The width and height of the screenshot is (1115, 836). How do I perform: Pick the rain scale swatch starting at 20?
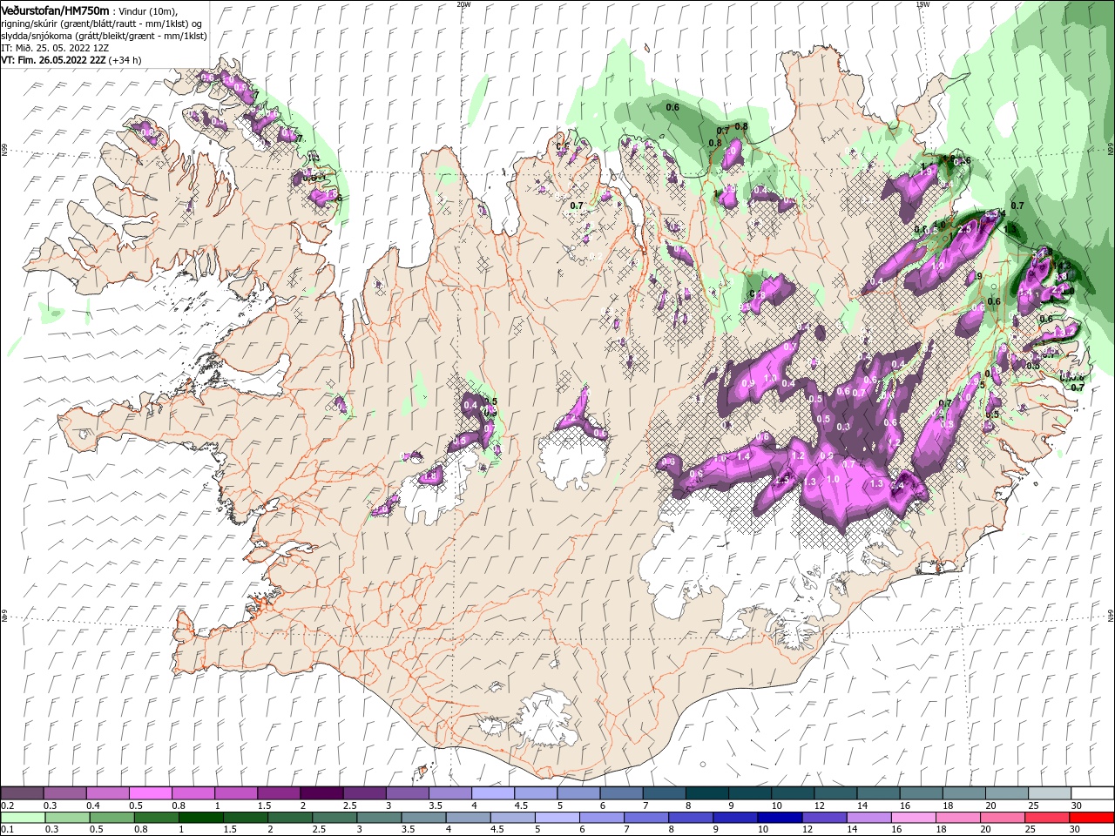coord(1001,818)
